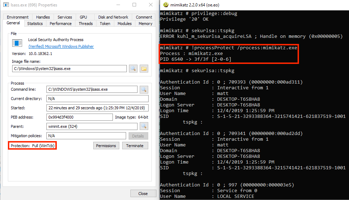
Task: Click the Close button at dialog bottom
Action: click(x=143, y=194)
